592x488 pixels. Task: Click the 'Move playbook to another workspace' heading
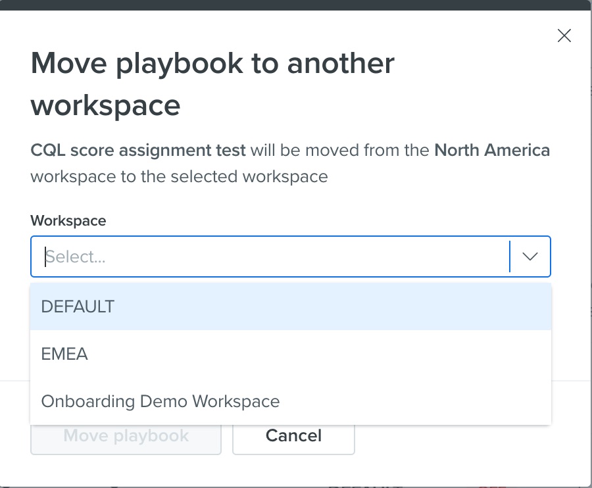click(212, 84)
